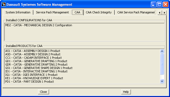
Task: Select IG1 IGES INTERFACE 1 Product
Action: point(31,75)
